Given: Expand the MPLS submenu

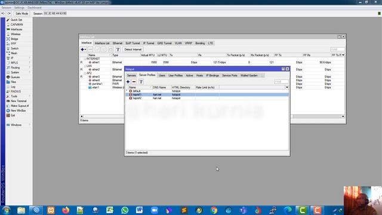Looking at the screenshot, I should (14, 63).
